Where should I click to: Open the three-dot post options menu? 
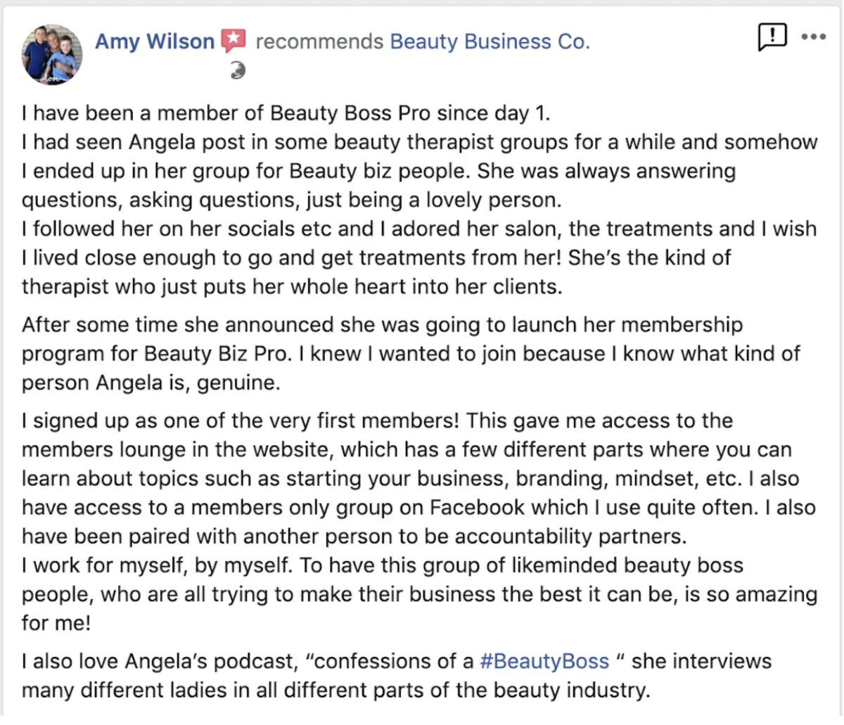[813, 37]
